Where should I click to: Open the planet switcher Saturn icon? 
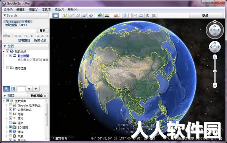pos(116,16)
